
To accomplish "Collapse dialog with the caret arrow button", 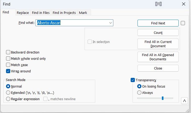I will tap(184, 101).
